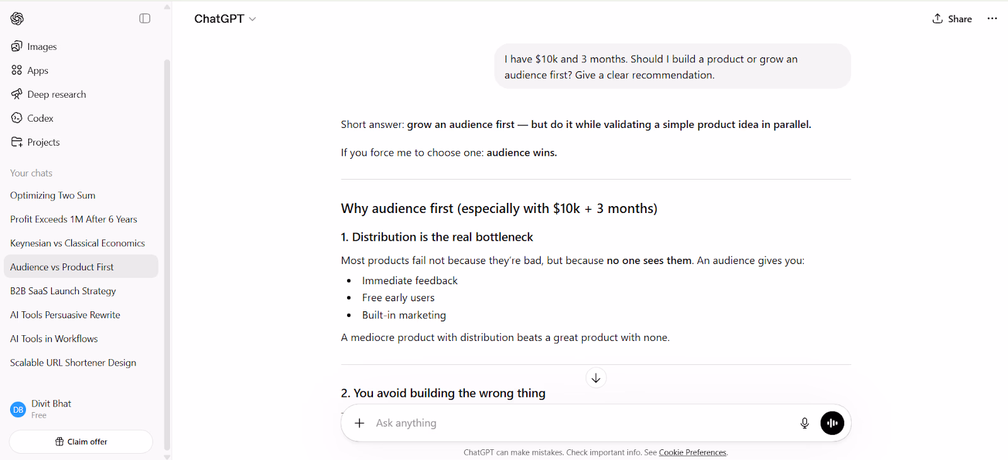The width and height of the screenshot is (1008, 460).
Task: Click the Claim offer button
Action: (x=81, y=442)
